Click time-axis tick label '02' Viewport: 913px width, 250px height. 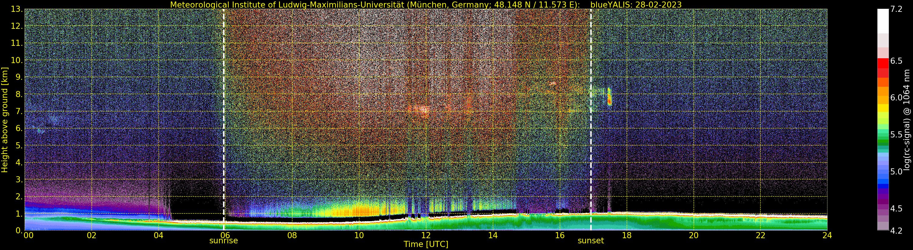click(92, 235)
